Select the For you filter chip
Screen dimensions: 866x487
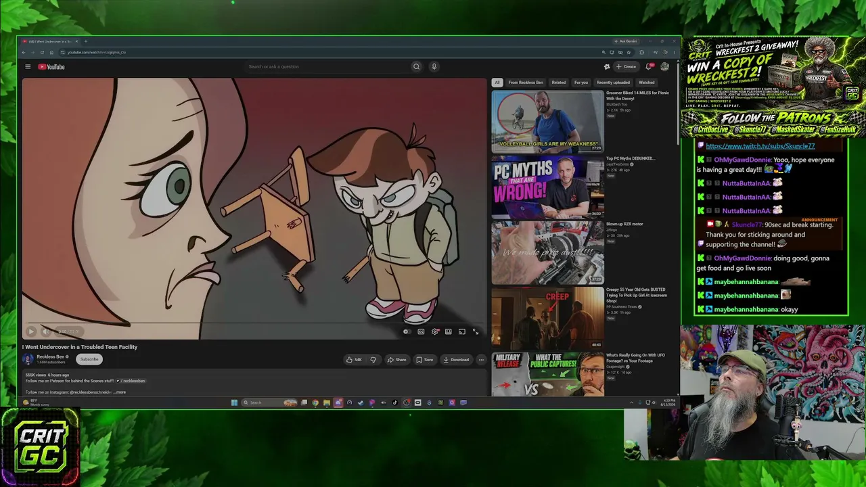pos(581,83)
